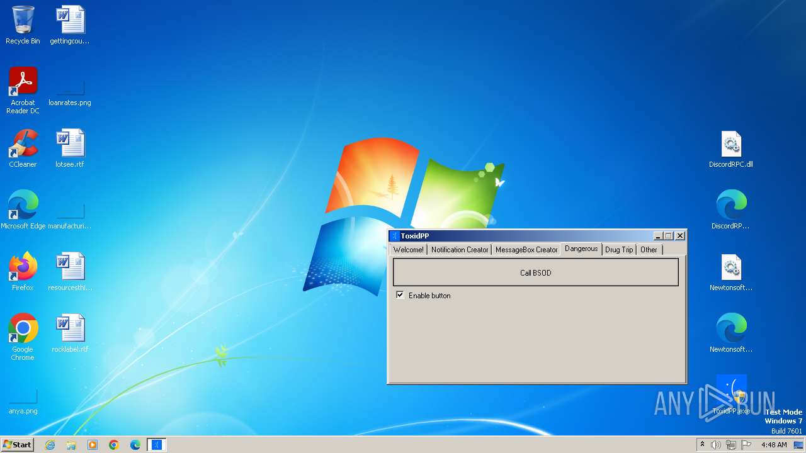Image resolution: width=806 pixels, height=453 pixels.
Task: Switch to the Other tab
Action: click(649, 250)
